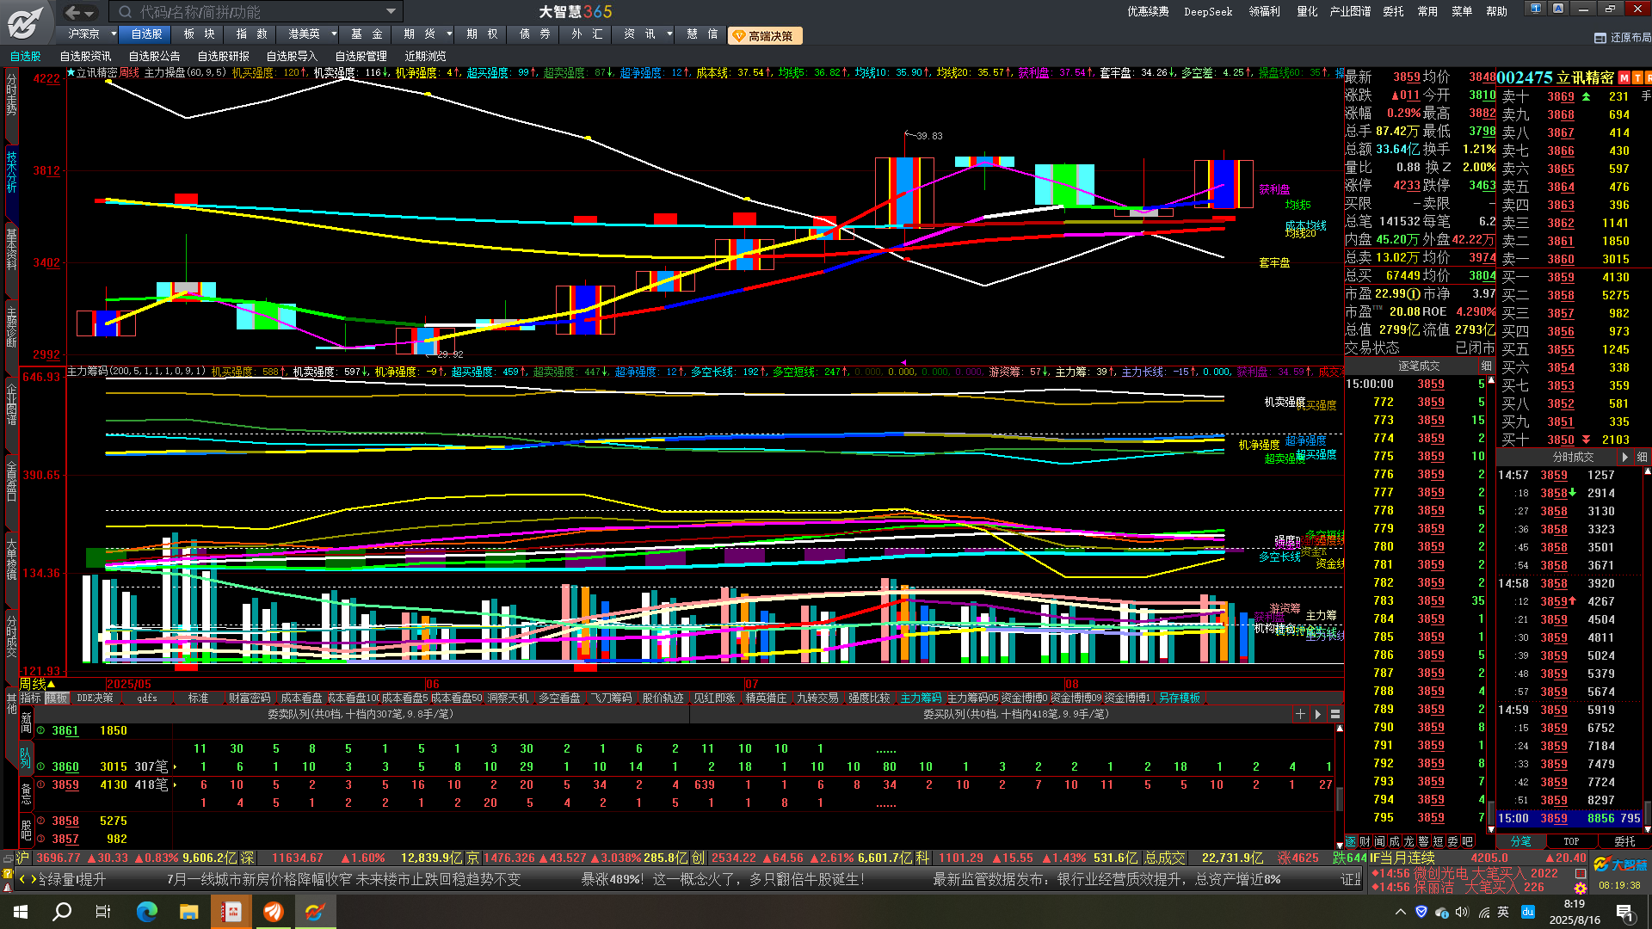This screenshot has height=929, width=1652.
Task: Click the orange M icon beside 立讯精密
Action: click(1624, 77)
